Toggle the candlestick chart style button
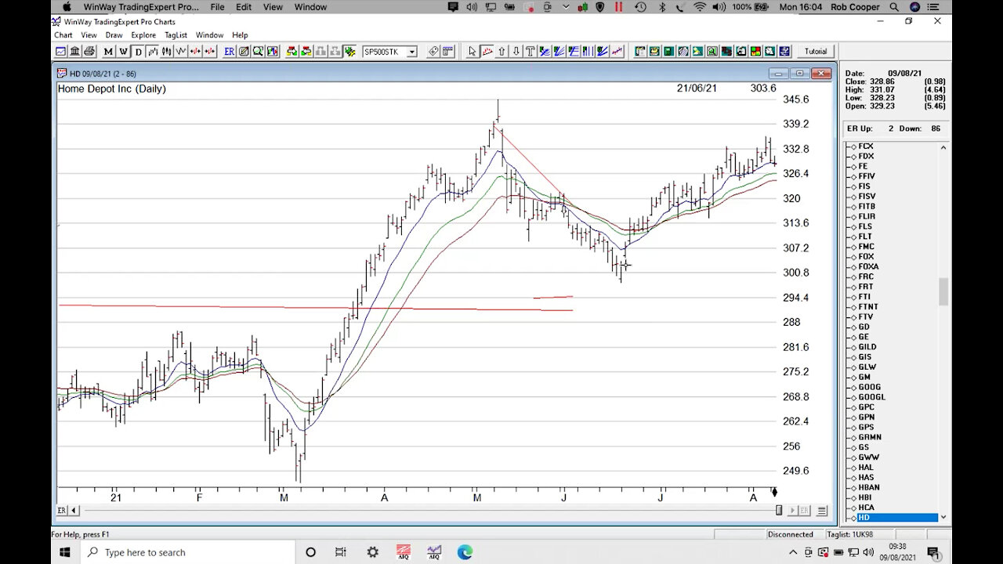The height and width of the screenshot is (564, 1003). [167, 52]
